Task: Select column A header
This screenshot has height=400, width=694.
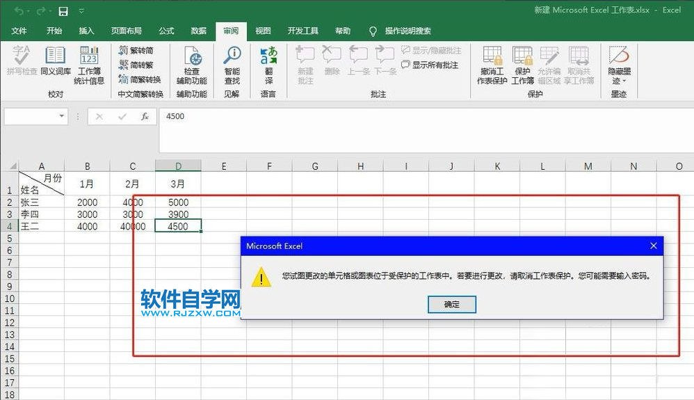Action: [x=42, y=166]
